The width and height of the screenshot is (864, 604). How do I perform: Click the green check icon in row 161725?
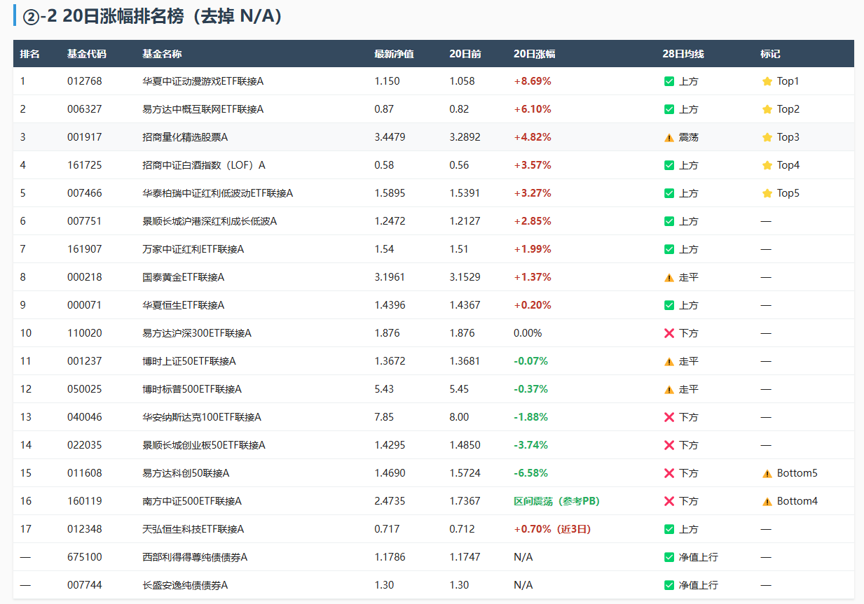point(669,165)
